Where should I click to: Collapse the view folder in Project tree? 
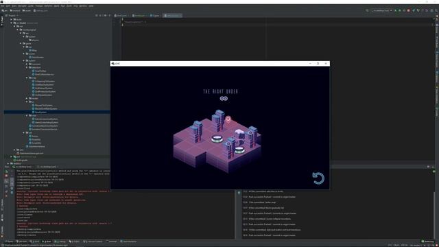[27, 115]
